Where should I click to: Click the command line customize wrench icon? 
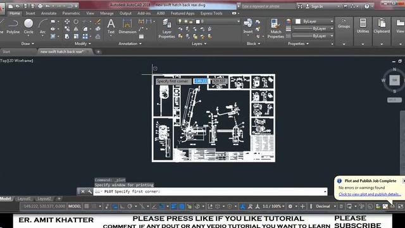(90, 191)
